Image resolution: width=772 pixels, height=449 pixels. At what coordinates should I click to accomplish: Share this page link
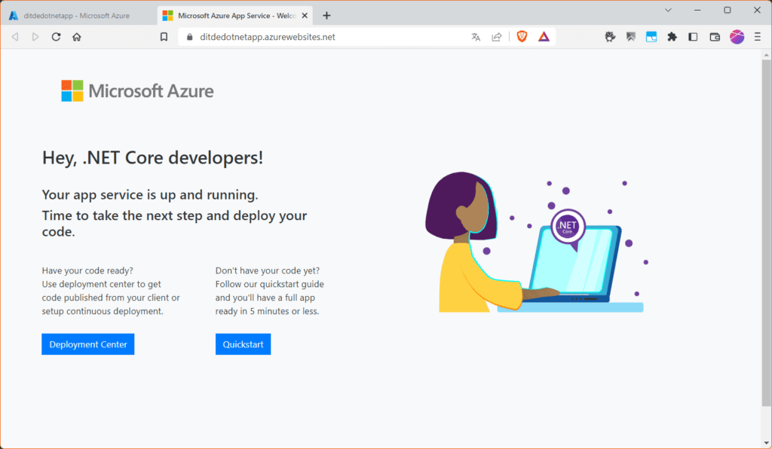pos(496,37)
